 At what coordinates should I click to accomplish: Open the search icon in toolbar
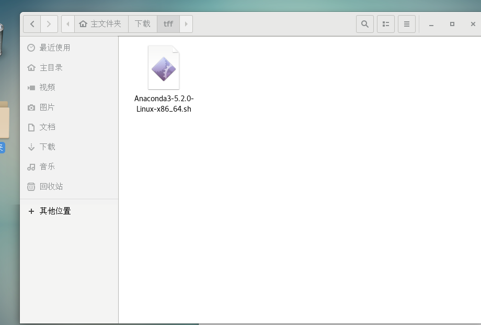pos(364,23)
